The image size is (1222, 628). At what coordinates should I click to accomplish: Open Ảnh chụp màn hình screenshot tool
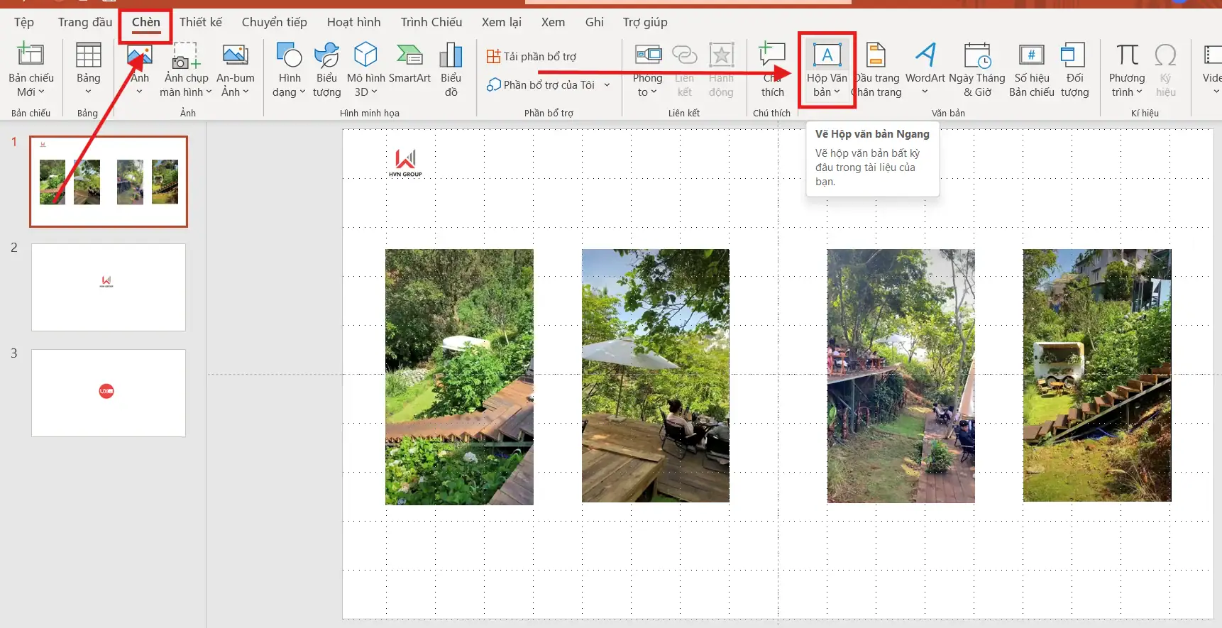(x=187, y=69)
